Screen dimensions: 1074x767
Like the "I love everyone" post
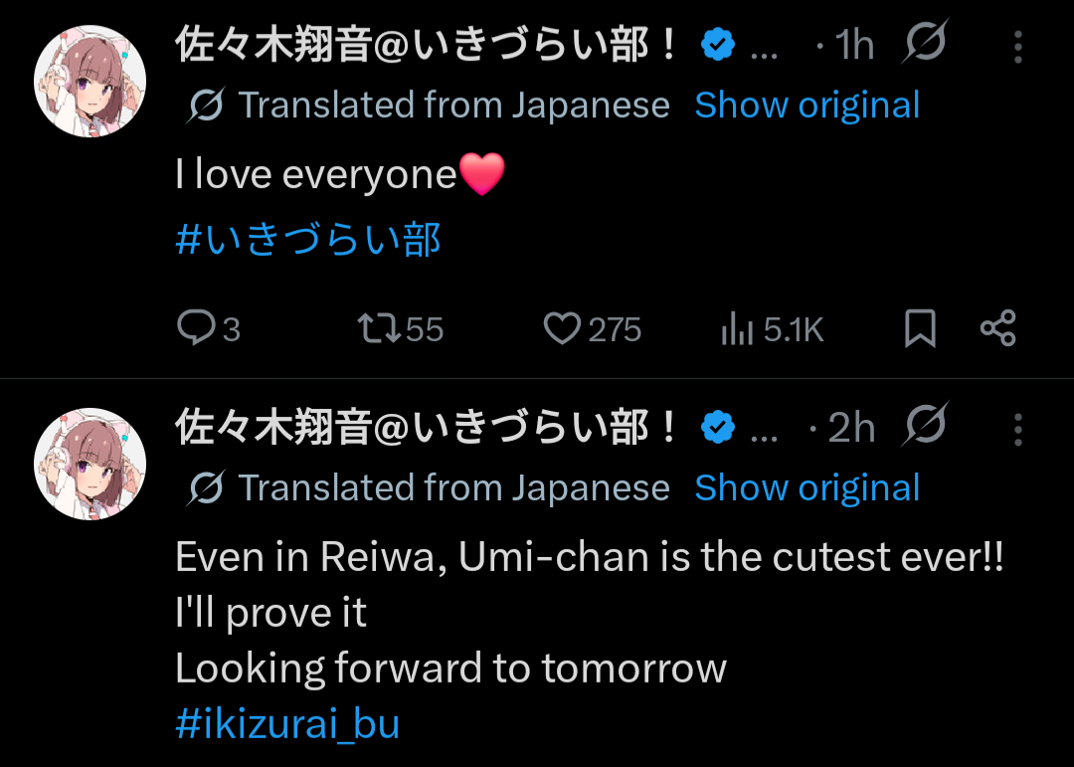point(592,328)
